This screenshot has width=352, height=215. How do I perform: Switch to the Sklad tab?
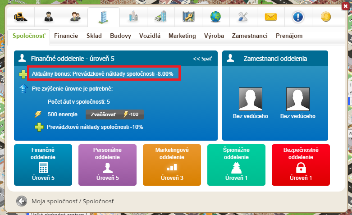click(x=94, y=36)
